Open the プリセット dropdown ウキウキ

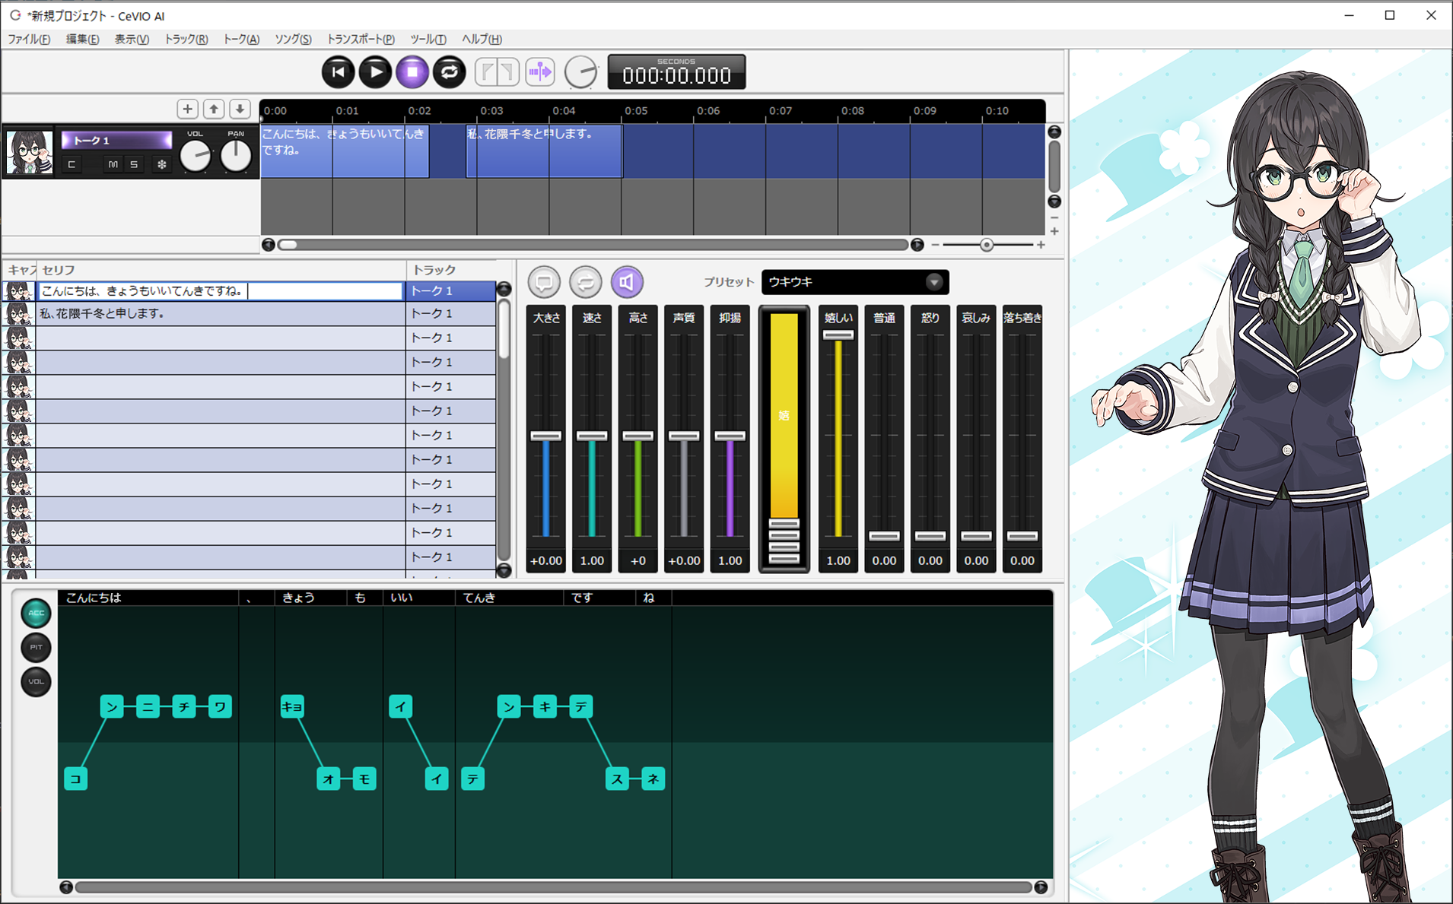coord(855,282)
